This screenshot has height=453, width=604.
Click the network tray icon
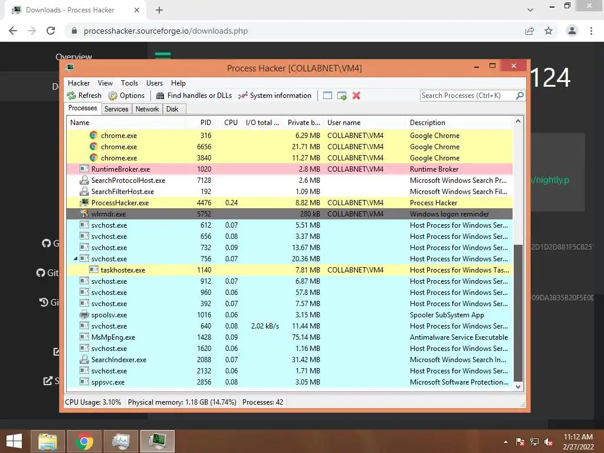[x=534, y=442]
